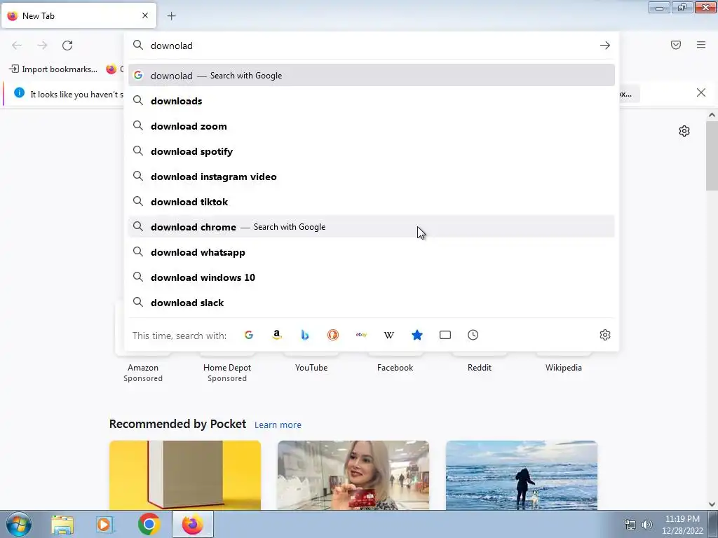
Task: Choose the 'download whatsapp' suggestion
Action: coord(372,252)
